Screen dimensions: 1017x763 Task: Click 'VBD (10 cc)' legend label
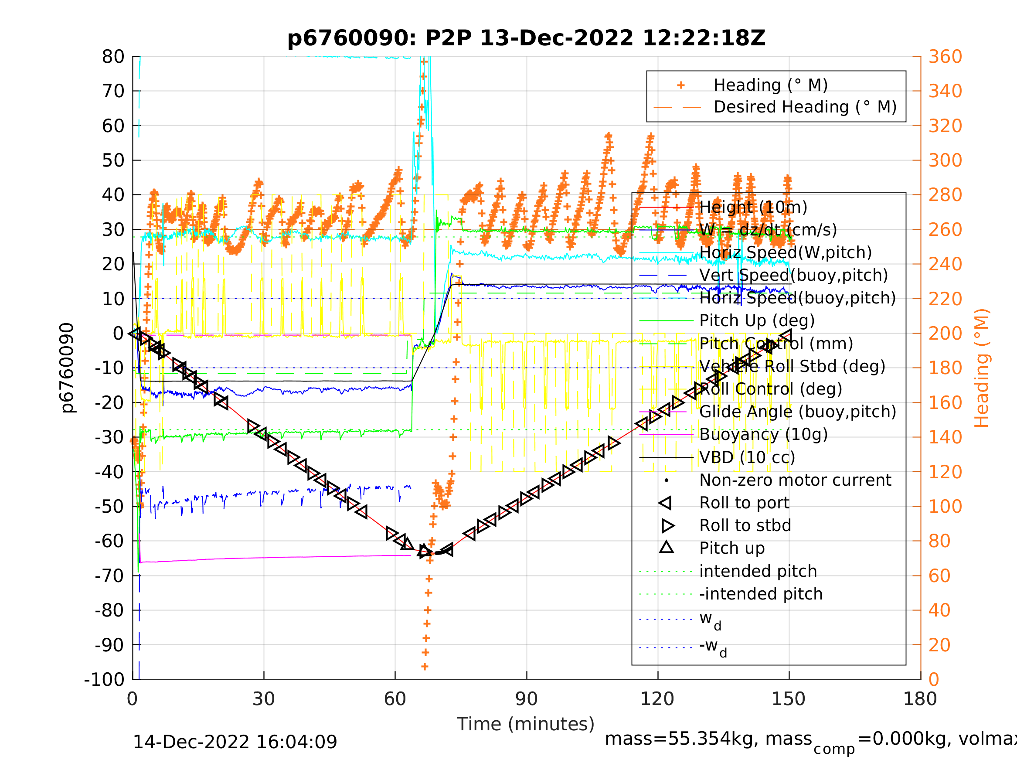click(747, 457)
